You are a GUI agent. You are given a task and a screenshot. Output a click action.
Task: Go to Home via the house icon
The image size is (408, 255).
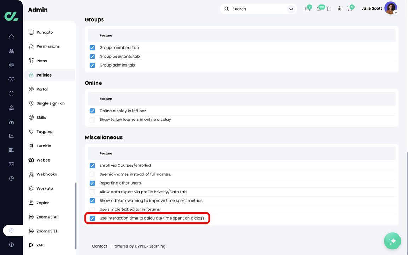coord(11,37)
